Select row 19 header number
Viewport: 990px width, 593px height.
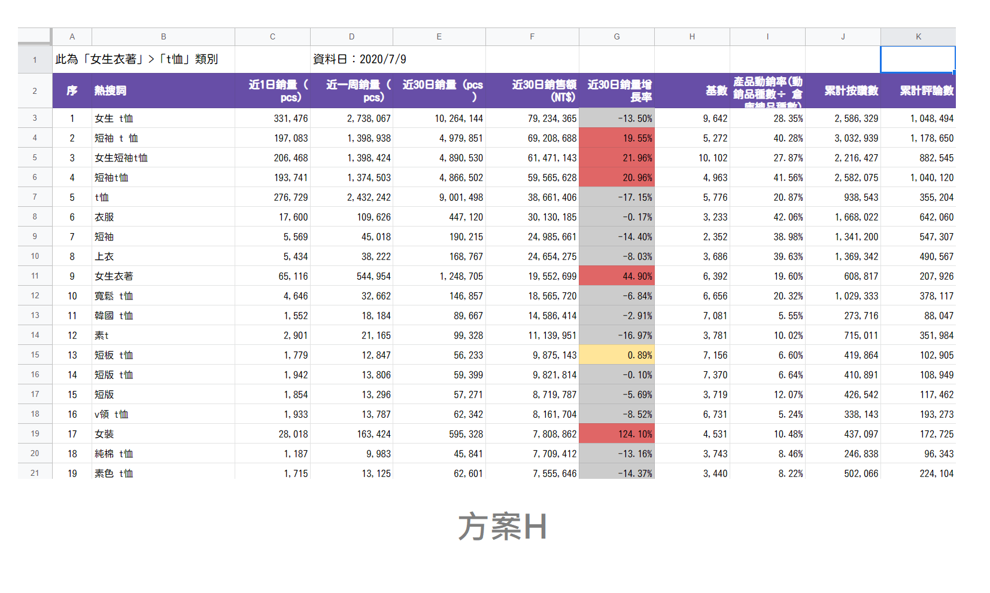[35, 434]
